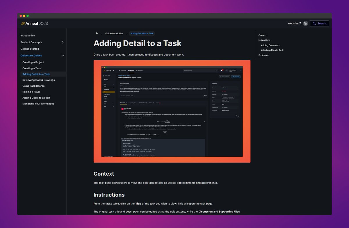Screen dimensions: 349x228
Task: Open the Getting Started sidebar page
Action: 30,49
